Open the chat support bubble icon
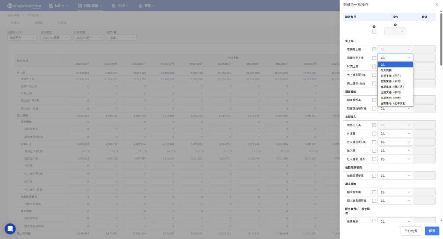443x239 pixels. [10, 229]
